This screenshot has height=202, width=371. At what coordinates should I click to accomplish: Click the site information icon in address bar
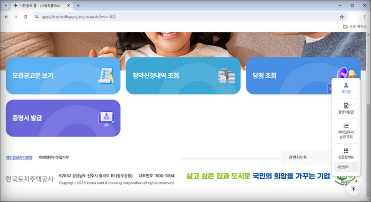pyautogui.click(x=37, y=17)
